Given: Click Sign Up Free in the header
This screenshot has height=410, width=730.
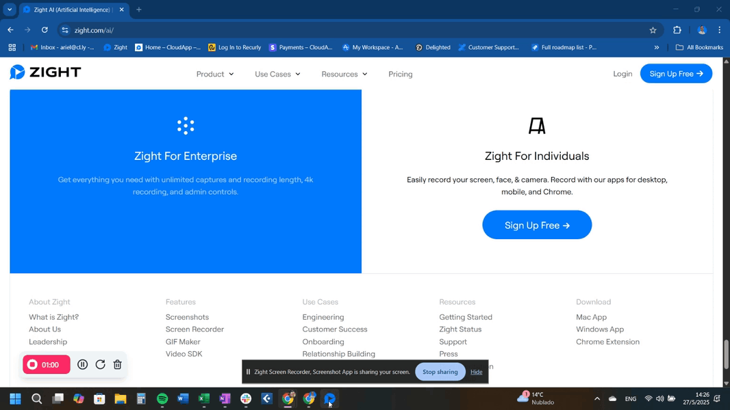Looking at the screenshot, I should [x=676, y=73].
